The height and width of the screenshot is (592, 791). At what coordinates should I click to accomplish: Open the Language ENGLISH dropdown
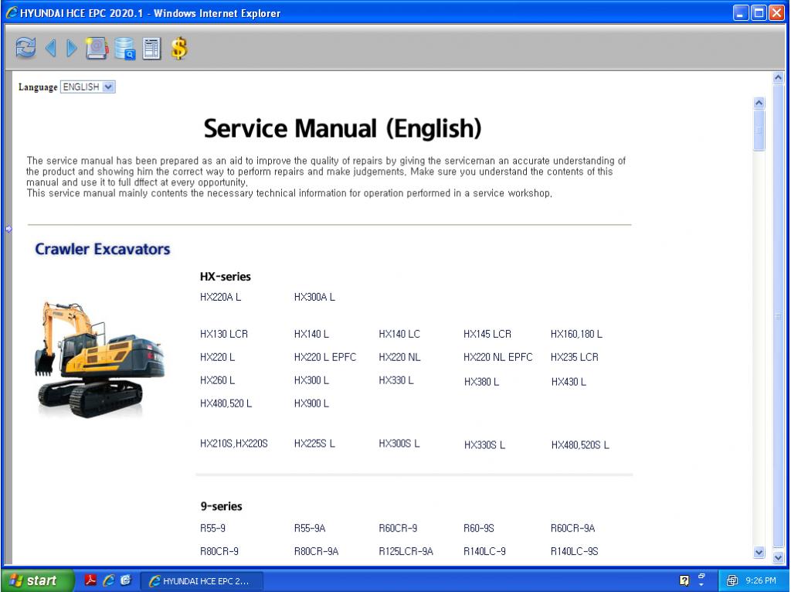(x=88, y=87)
